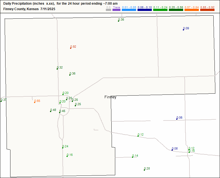The image size is (220, 178).
Task: Click the purple Trace legend swatch
Action: [116, 10]
